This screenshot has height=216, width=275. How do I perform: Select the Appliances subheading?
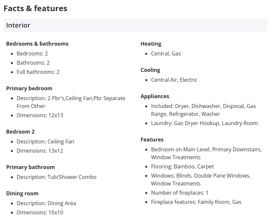coord(155,96)
